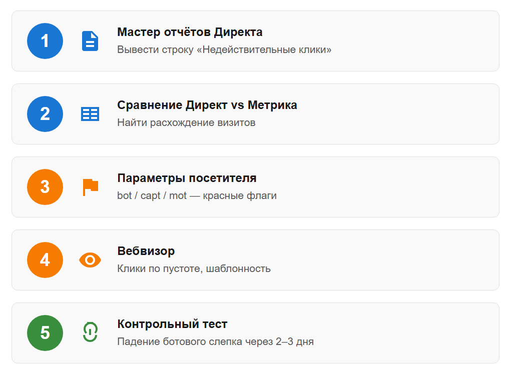This screenshot has height=376, width=511.
Task: Open the heading Сравнение Директ vs Метрика
Action: [207, 105]
